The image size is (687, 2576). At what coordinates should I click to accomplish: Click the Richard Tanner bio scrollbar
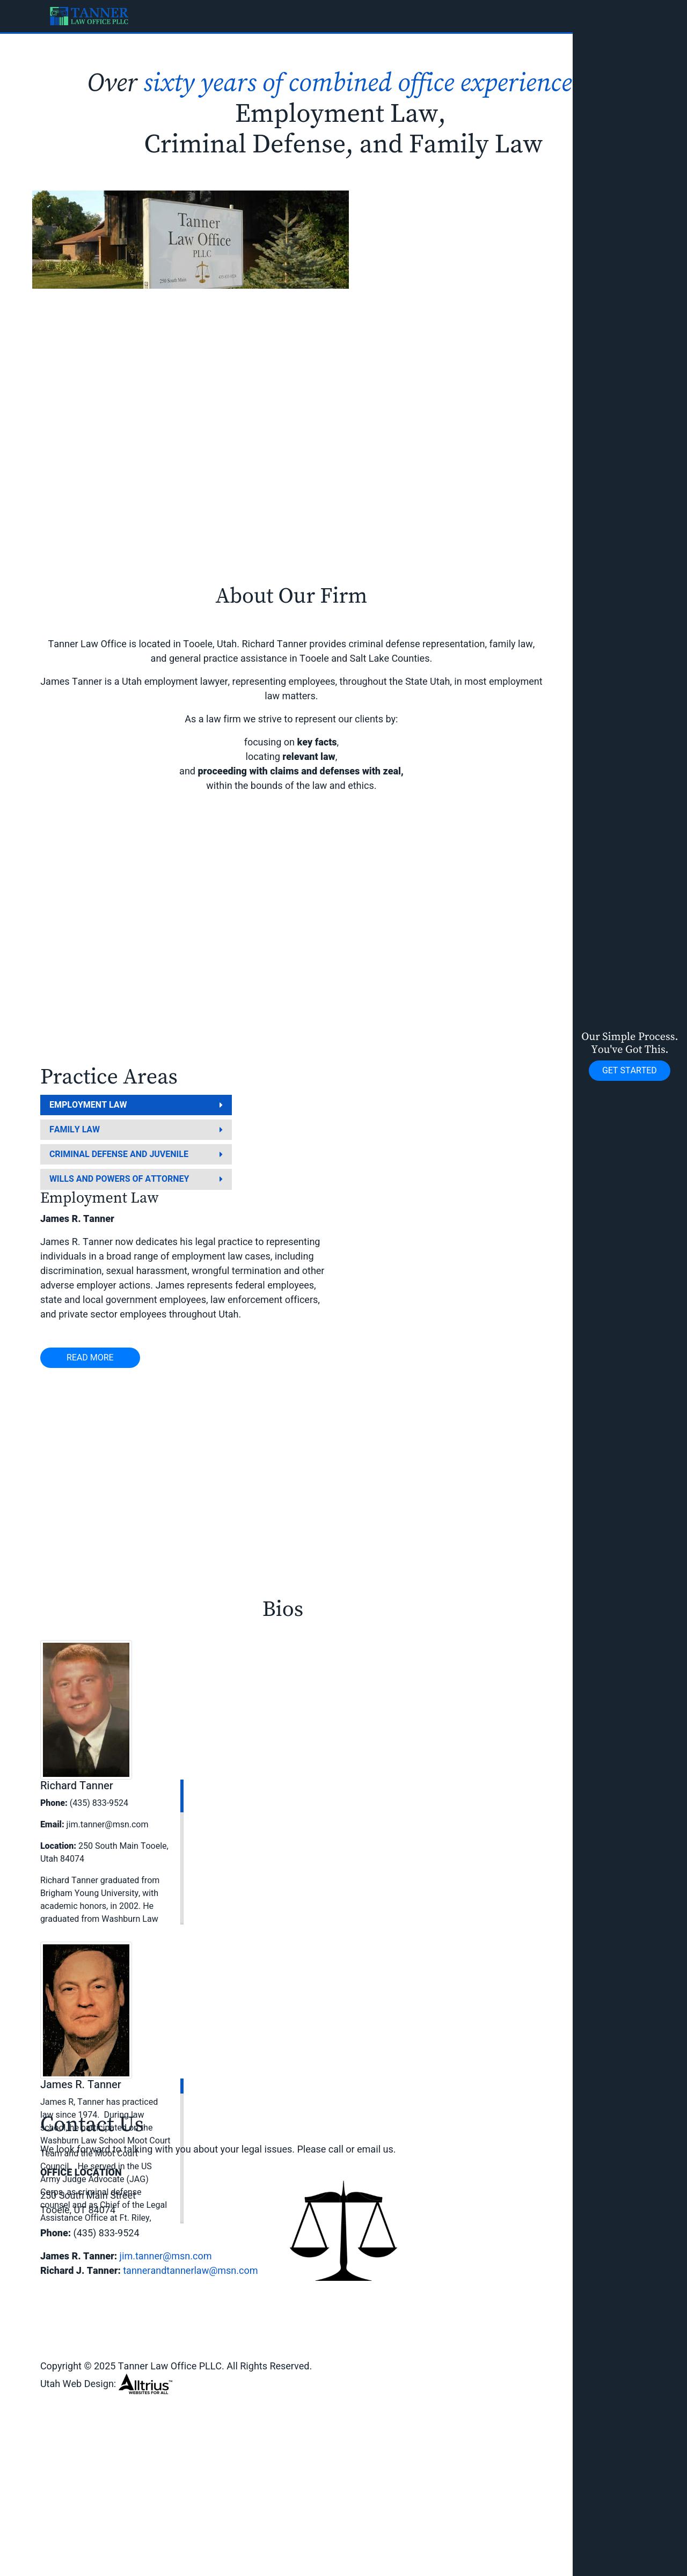pyautogui.click(x=182, y=1851)
